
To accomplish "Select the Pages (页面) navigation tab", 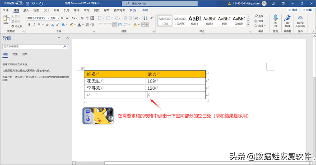I will point(15,55).
